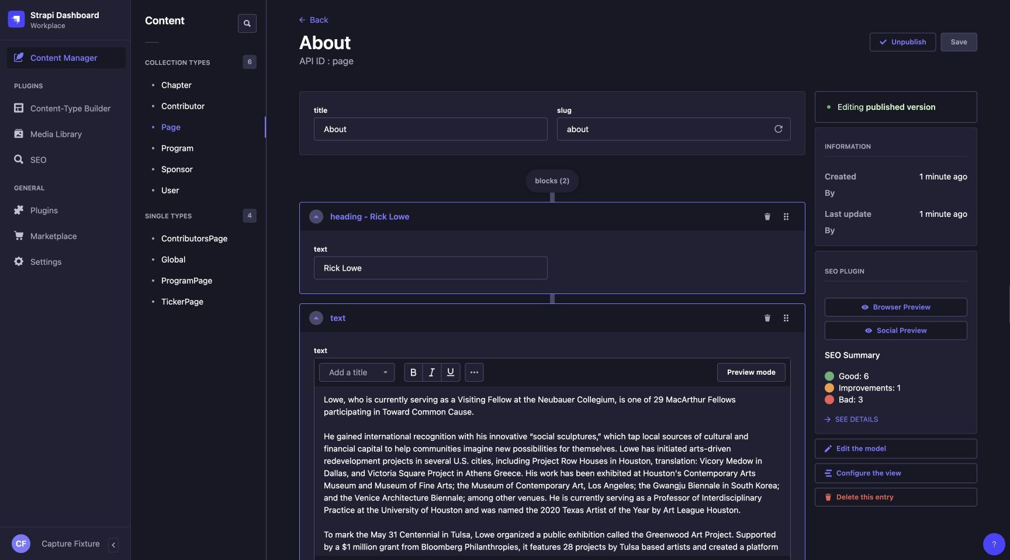
Task: Click the SEO magnifier icon in sidebar
Action: (19, 160)
